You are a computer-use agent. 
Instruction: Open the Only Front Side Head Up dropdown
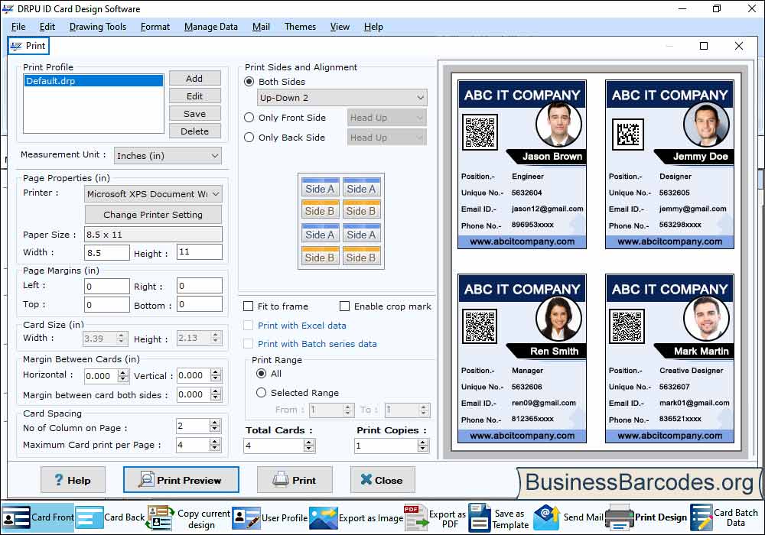pos(386,118)
